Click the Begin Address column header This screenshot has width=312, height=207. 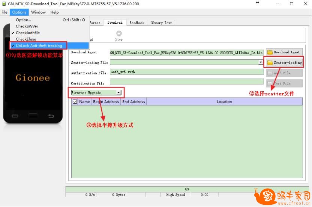point(106,102)
